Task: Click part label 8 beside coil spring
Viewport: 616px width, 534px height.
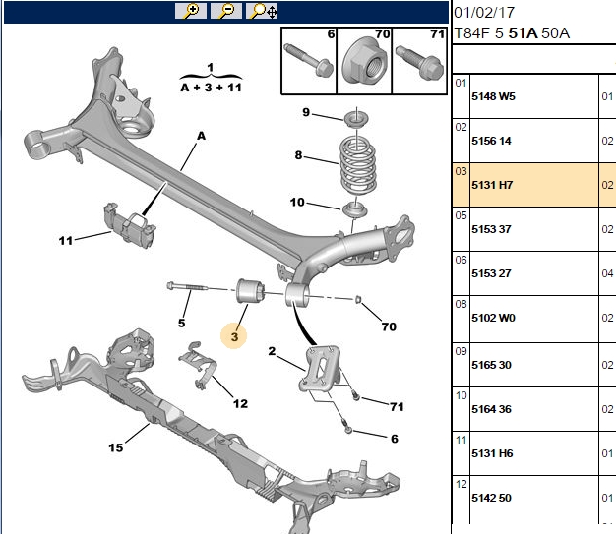Action: click(298, 155)
